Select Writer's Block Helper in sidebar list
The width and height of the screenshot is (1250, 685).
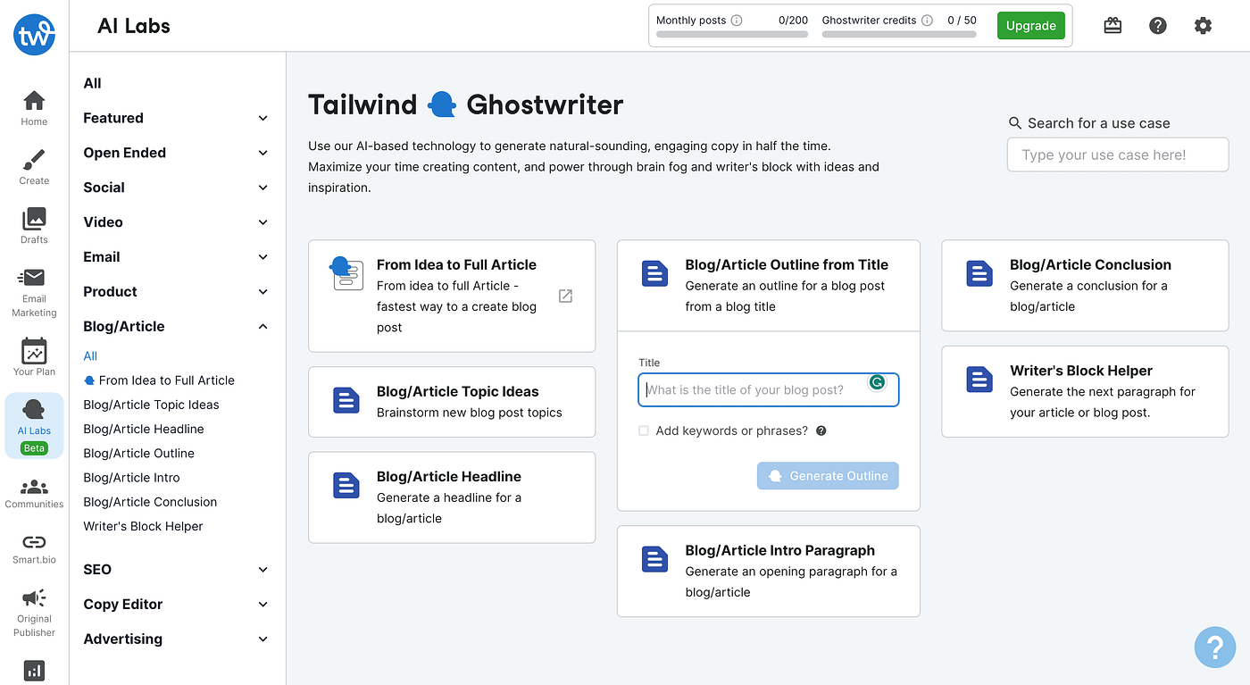pos(143,526)
